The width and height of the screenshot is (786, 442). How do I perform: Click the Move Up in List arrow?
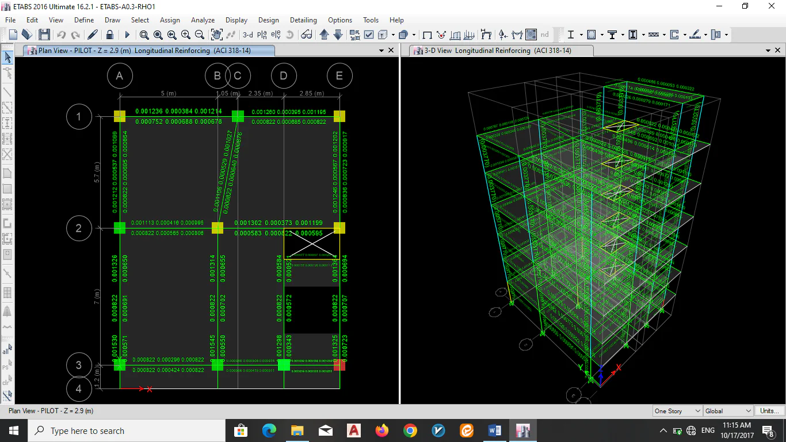click(324, 35)
